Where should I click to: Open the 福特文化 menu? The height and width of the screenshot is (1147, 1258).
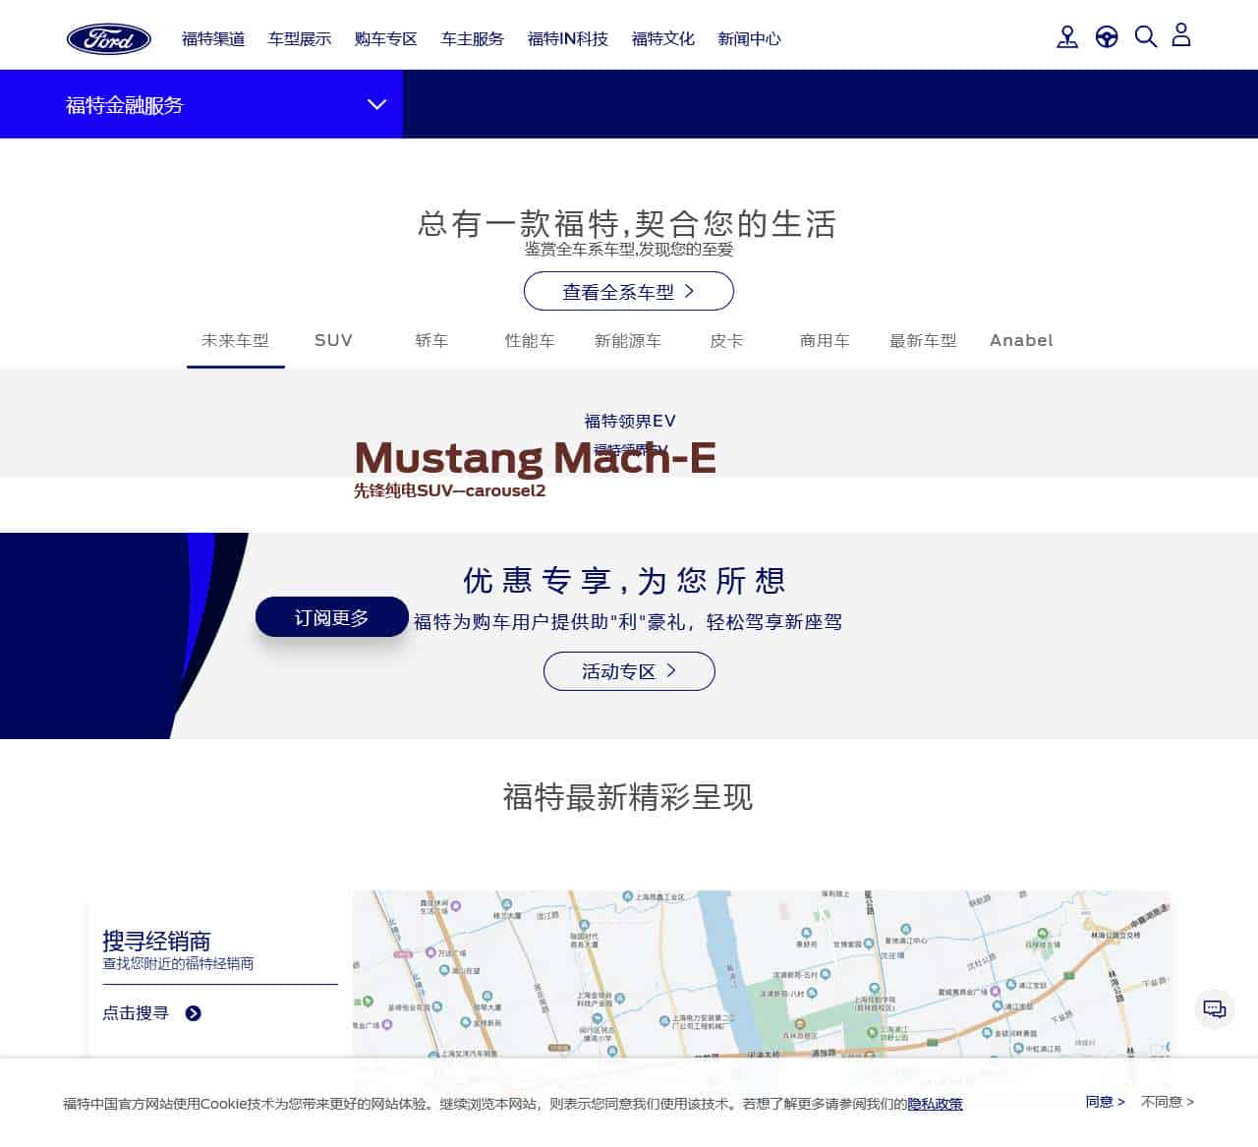click(663, 39)
